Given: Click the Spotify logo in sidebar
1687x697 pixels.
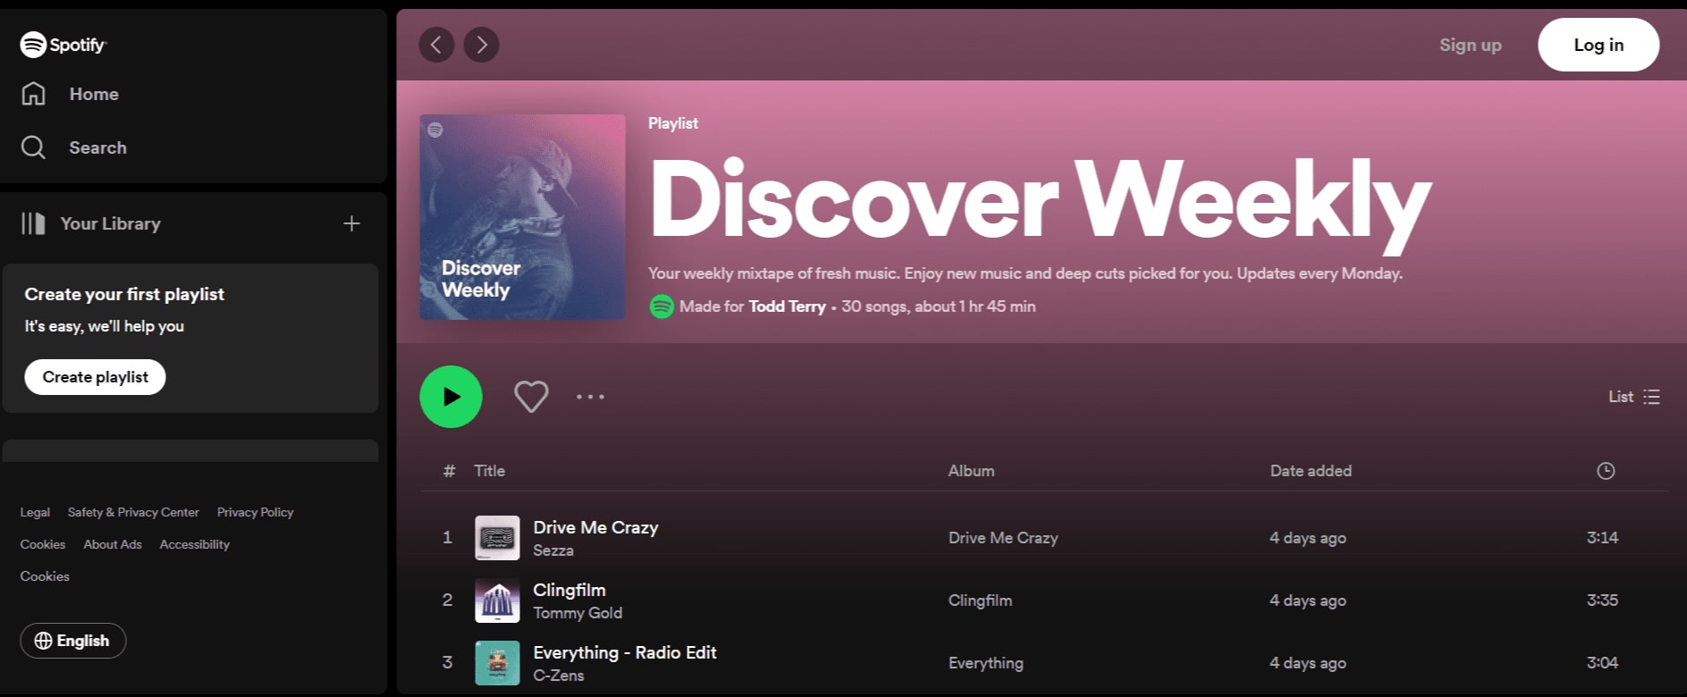Looking at the screenshot, I should [63, 45].
